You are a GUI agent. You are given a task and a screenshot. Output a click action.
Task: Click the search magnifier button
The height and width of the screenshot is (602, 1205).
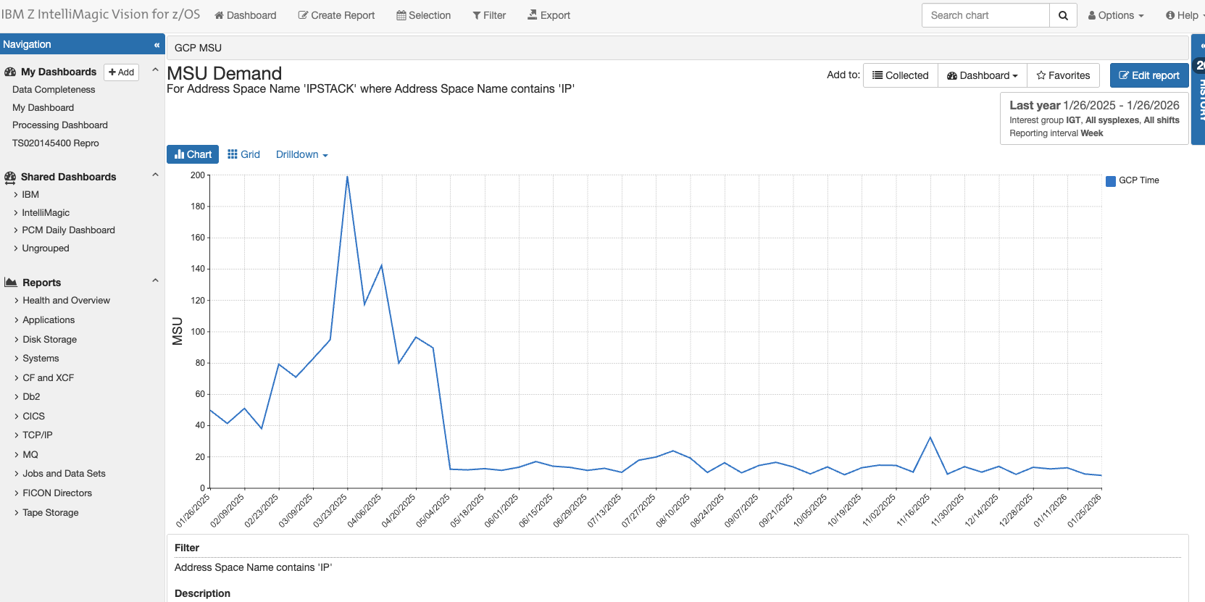point(1063,15)
